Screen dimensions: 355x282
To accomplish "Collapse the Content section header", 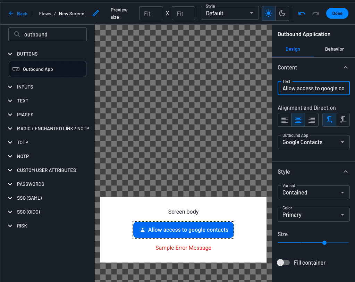I will click(x=345, y=67).
